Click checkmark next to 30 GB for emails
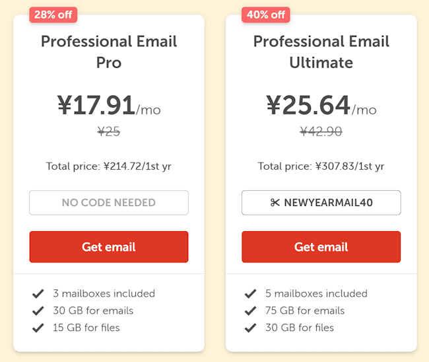 (38, 310)
